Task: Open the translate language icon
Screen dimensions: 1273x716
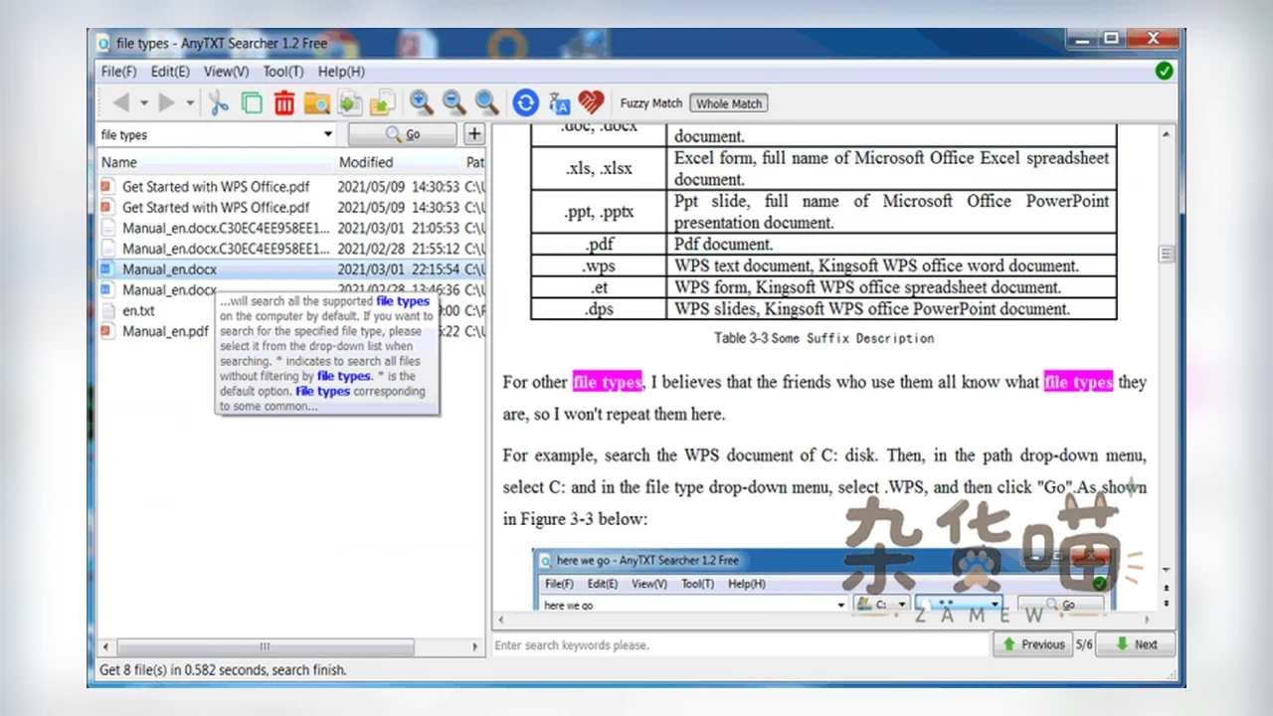Action: point(559,102)
